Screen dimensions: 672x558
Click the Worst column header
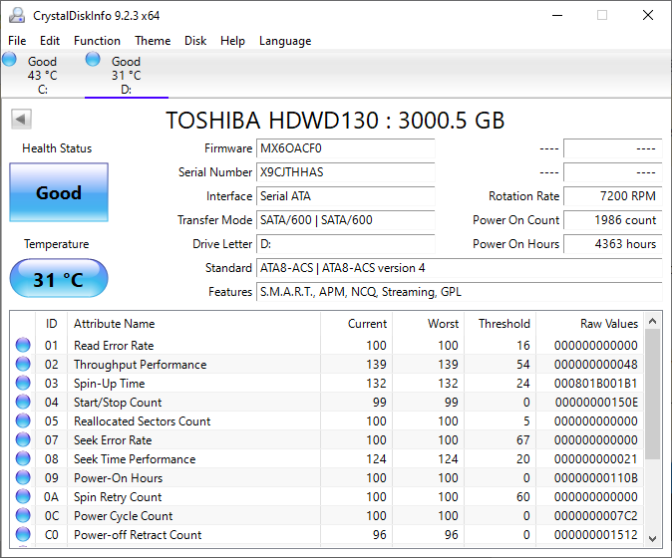coord(428,323)
